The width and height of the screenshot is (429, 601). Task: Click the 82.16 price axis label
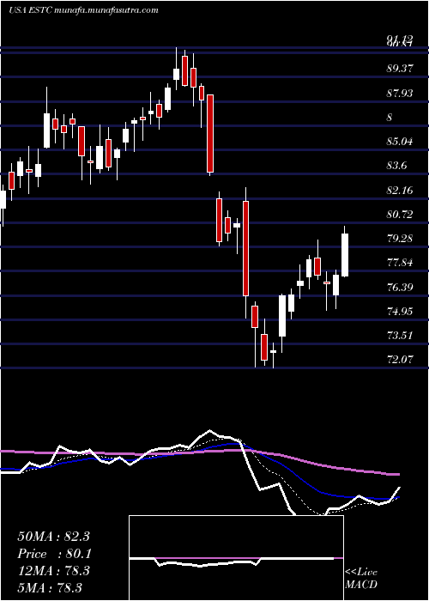tap(400, 190)
